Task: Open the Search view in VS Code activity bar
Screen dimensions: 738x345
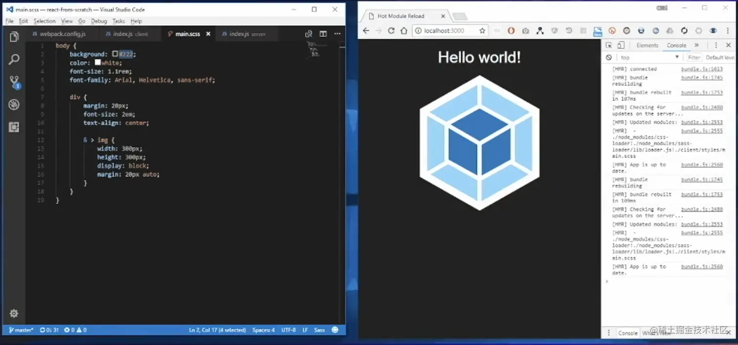Action: tap(14, 60)
